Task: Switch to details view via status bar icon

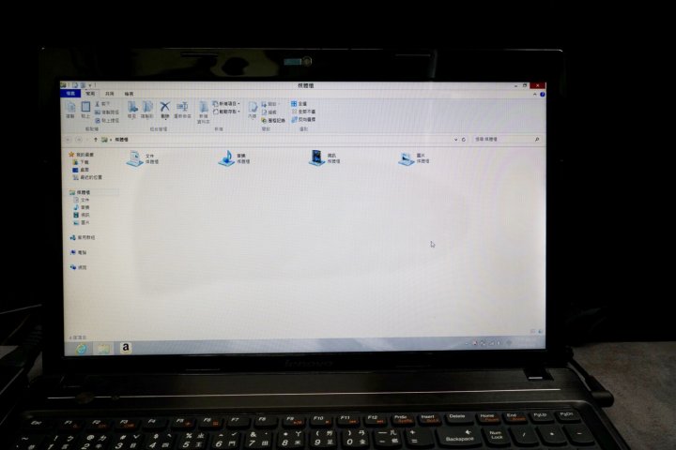Action: [533, 331]
